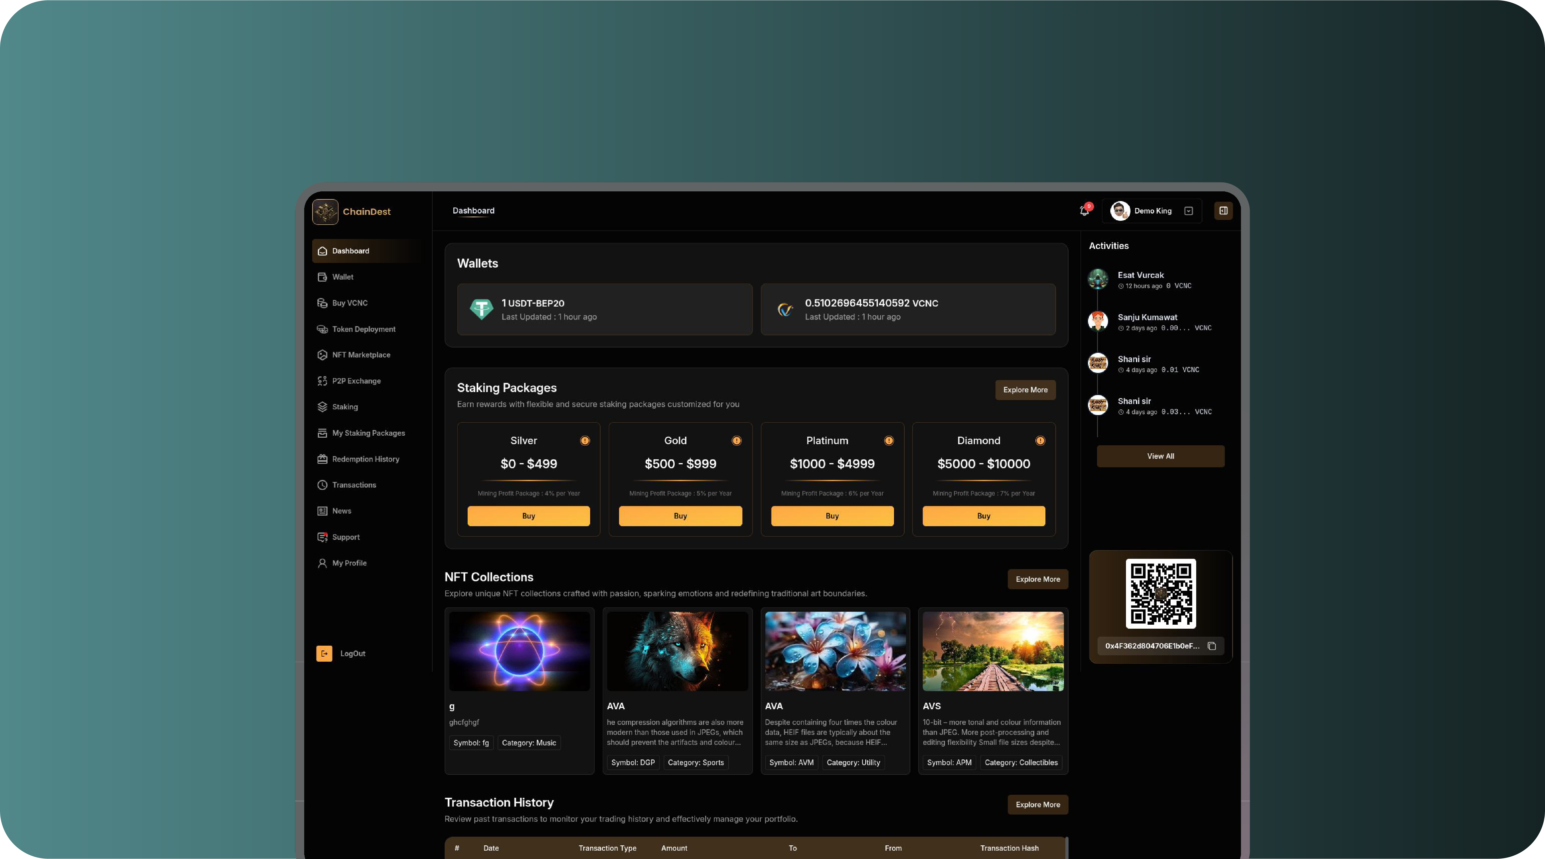Select the Dashboard tab in header
Image resolution: width=1545 pixels, height=859 pixels.
473,211
